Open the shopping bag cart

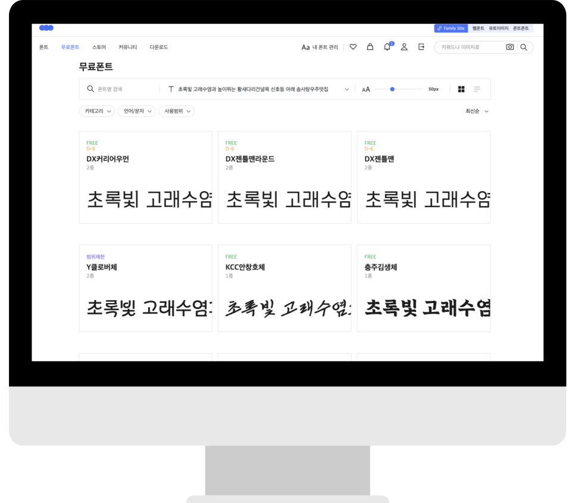point(370,47)
